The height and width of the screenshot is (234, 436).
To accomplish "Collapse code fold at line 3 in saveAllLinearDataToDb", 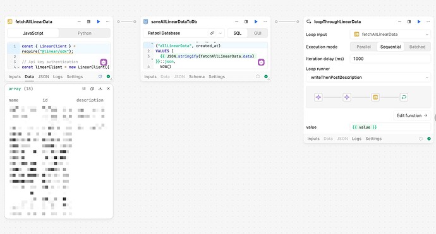I will (x=152, y=59).
